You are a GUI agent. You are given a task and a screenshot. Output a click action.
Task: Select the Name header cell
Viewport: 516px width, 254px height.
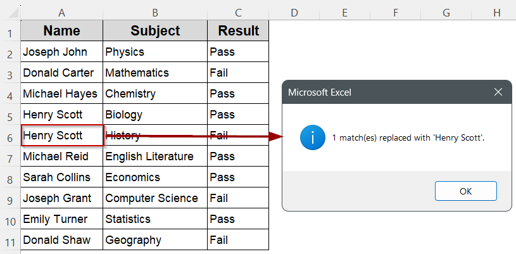(61, 31)
